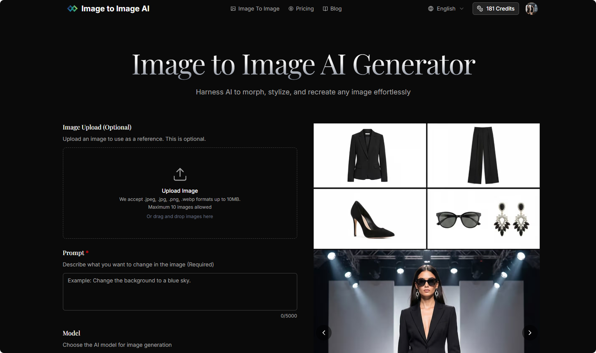Click the image icon beside Image To Image
The image size is (596, 353).
click(233, 8)
